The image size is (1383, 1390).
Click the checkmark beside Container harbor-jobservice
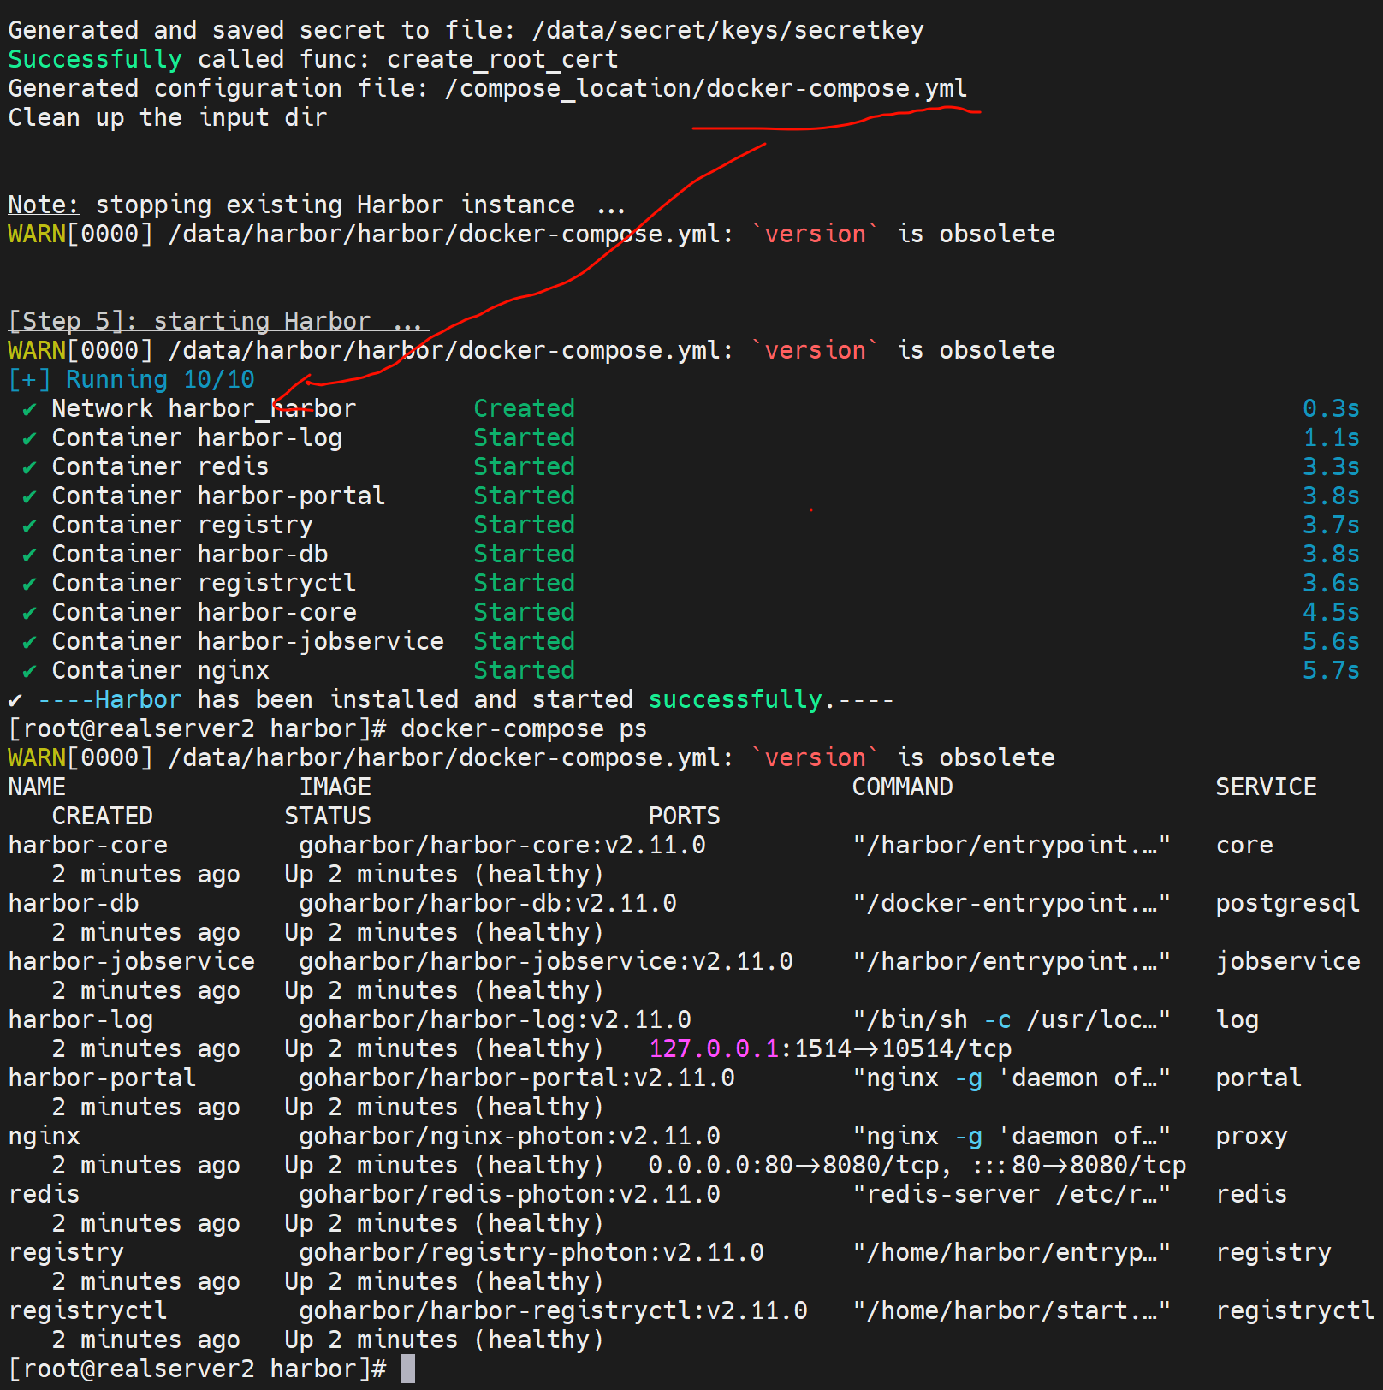pyautogui.click(x=29, y=643)
